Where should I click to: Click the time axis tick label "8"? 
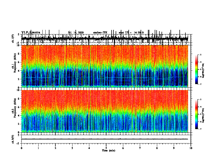(157, 148)
